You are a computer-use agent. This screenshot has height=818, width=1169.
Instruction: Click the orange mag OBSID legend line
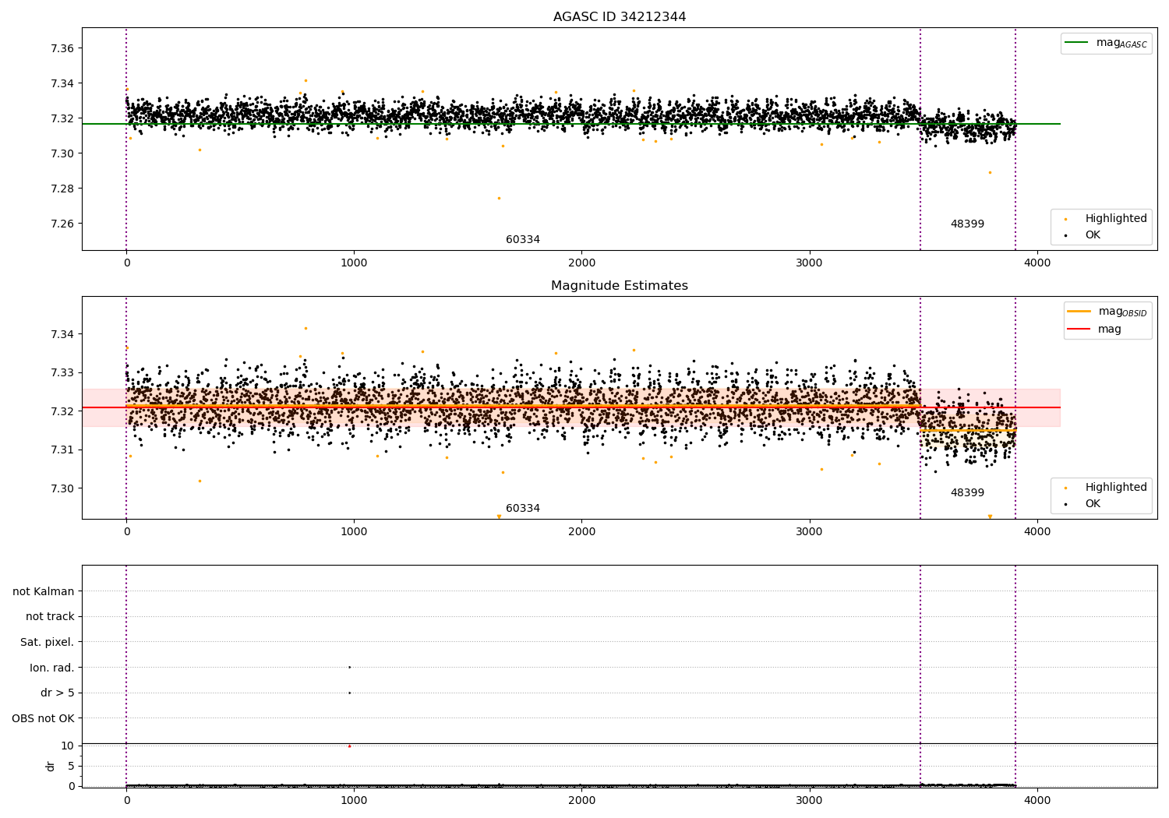tap(1079, 312)
